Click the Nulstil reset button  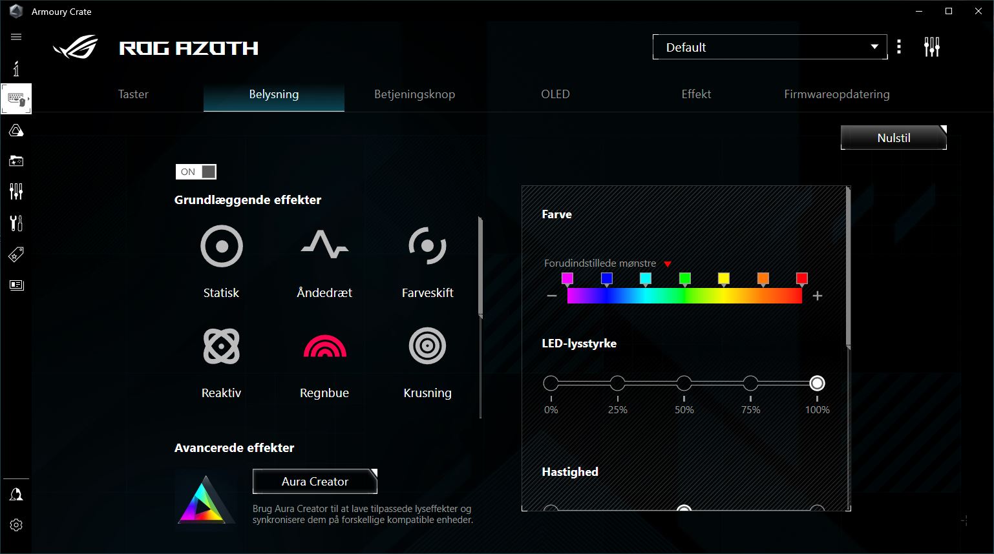pos(894,138)
